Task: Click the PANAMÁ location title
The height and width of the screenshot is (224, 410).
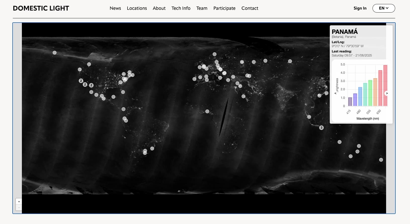Action: tap(345, 32)
